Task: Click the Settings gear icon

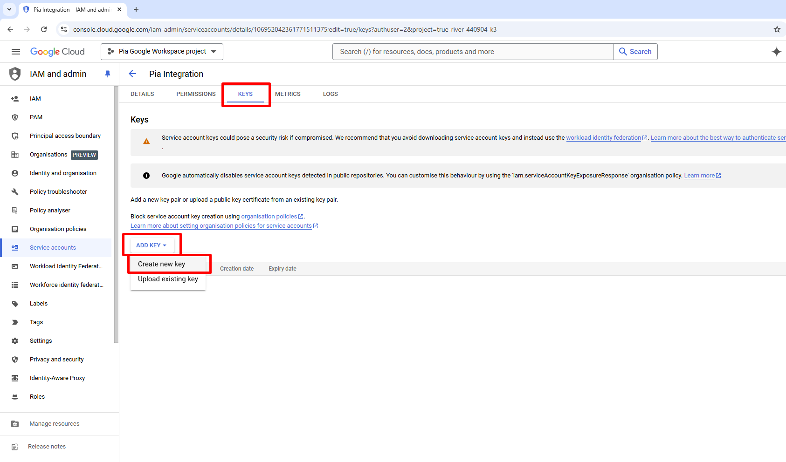Action: 15,341
